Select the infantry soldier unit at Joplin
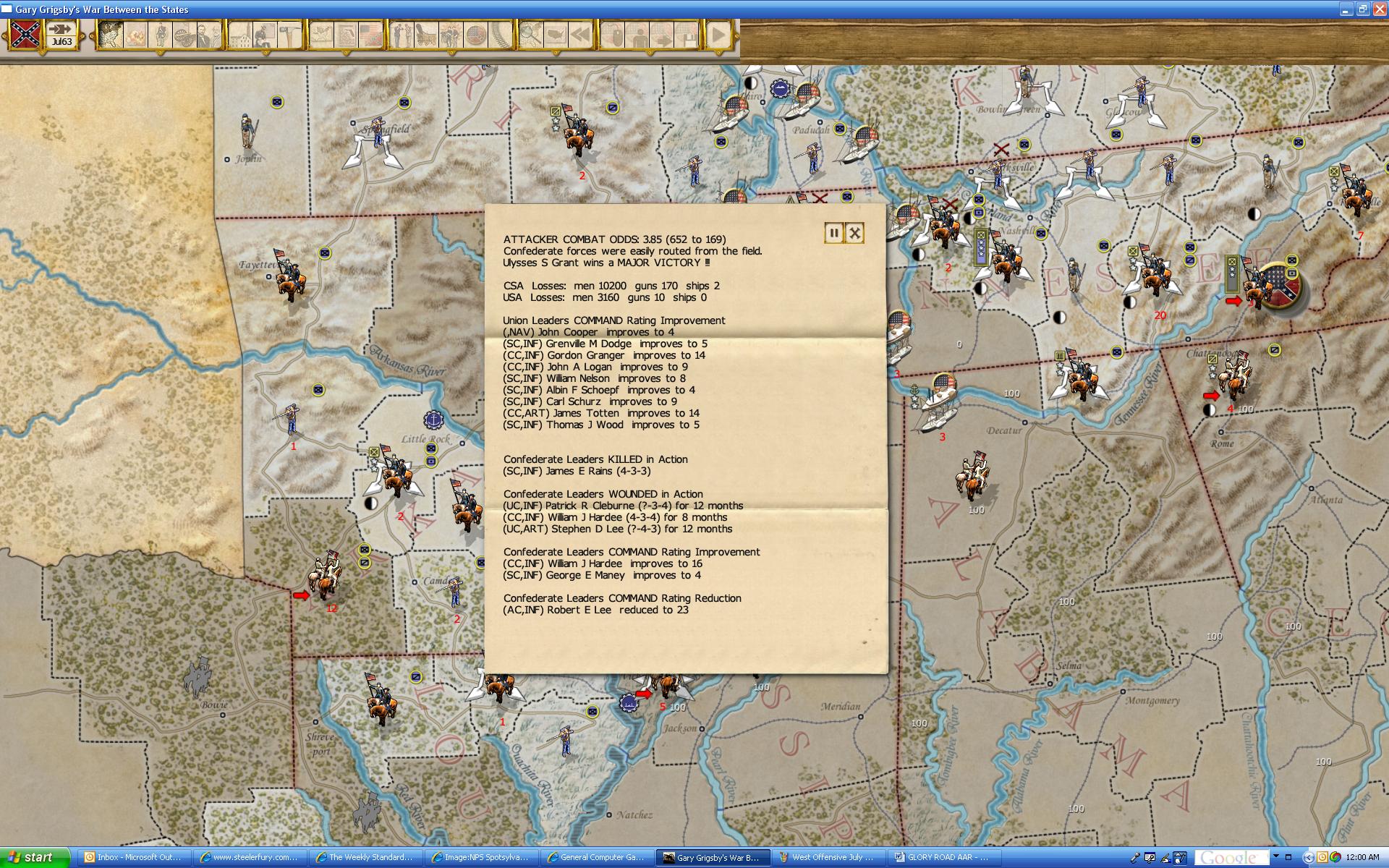The image size is (1389, 868). click(x=249, y=131)
